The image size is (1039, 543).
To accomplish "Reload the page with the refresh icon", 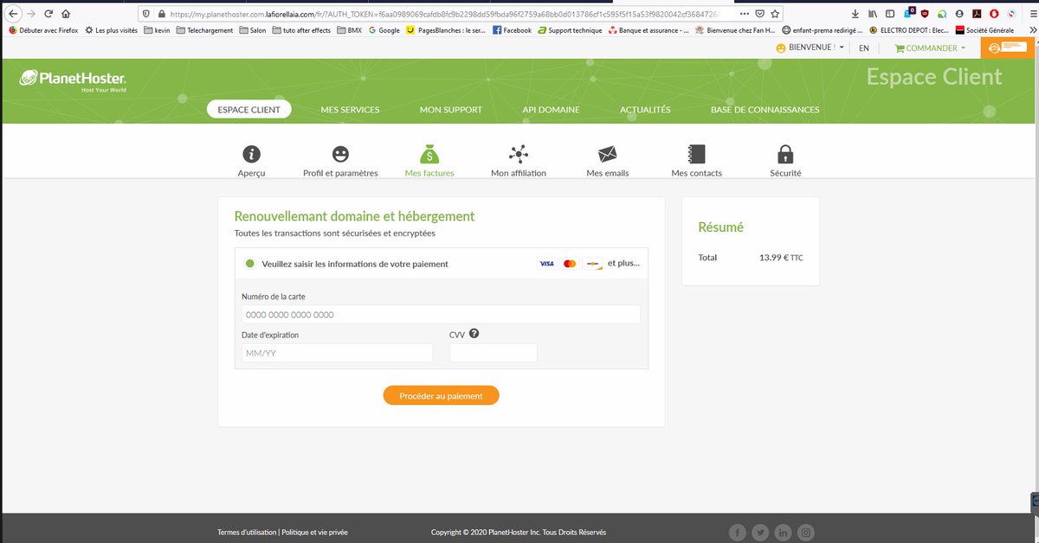I will [x=48, y=14].
